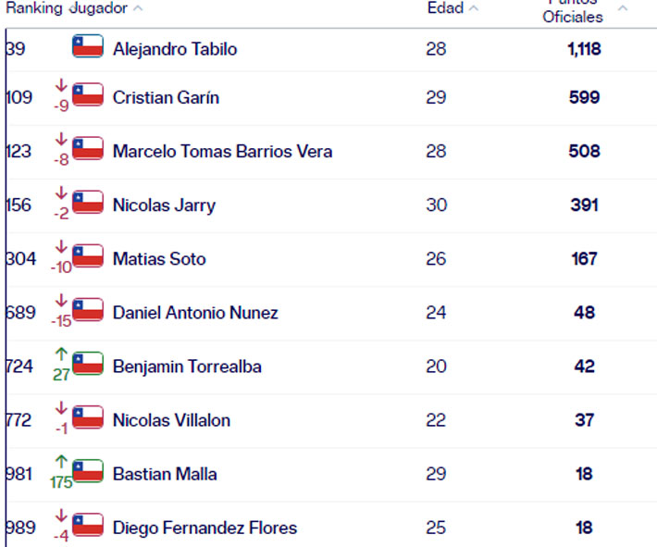
Task: Open Marcelo Tomas Barrios Vera's profile link
Action: tap(222, 151)
